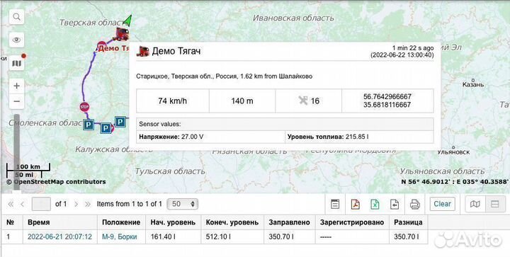Click the Конеч. уровень column header
This screenshot has height=257, width=510.
pos(232,222)
